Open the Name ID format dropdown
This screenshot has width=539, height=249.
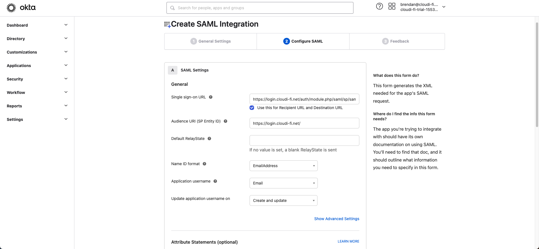[284, 166]
